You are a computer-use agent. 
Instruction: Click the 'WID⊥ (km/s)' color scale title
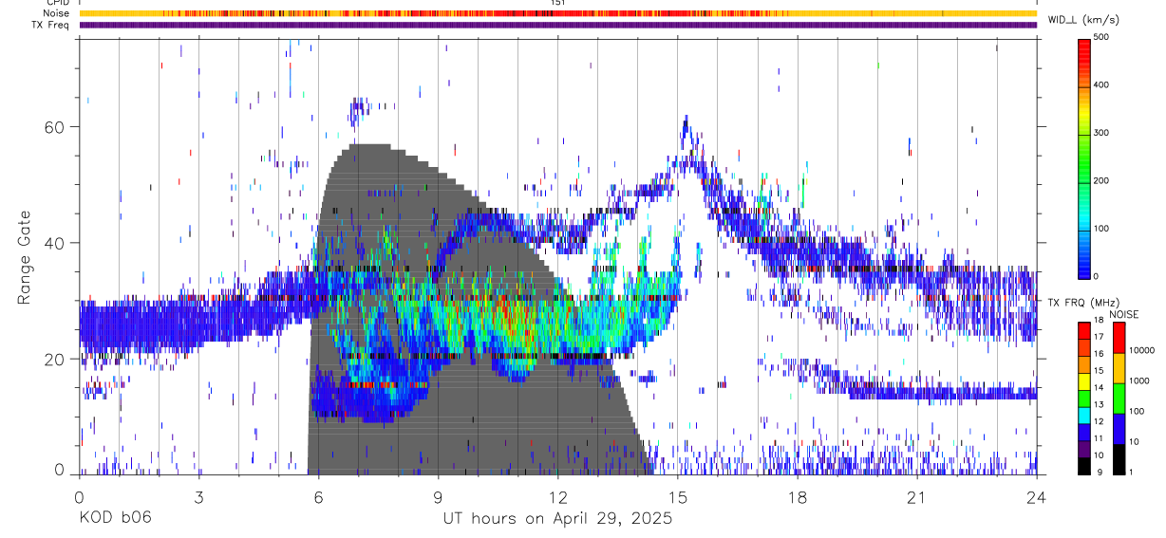[1083, 20]
